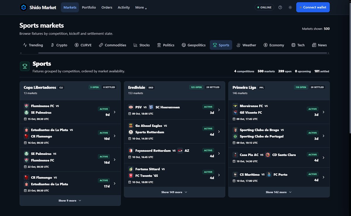Viewport: 351px width, 216px height.
Task: Select the Sports category tab
Action: point(221,45)
